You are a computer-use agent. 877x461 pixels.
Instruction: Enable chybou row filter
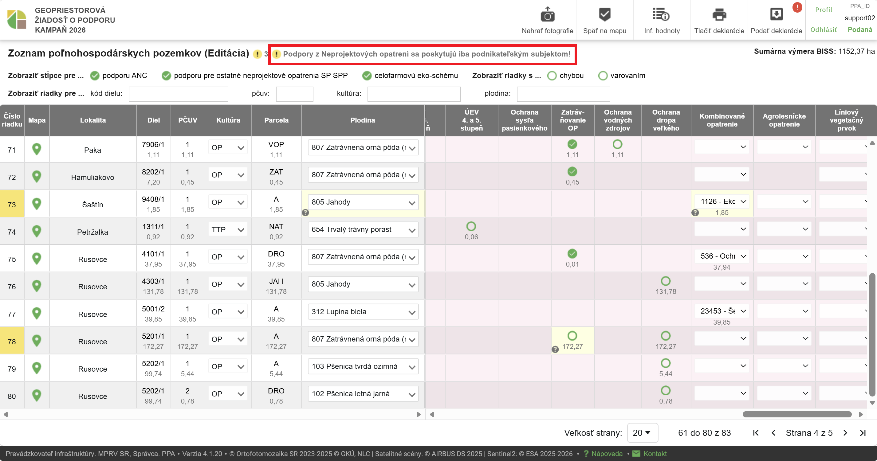coord(552,76)
